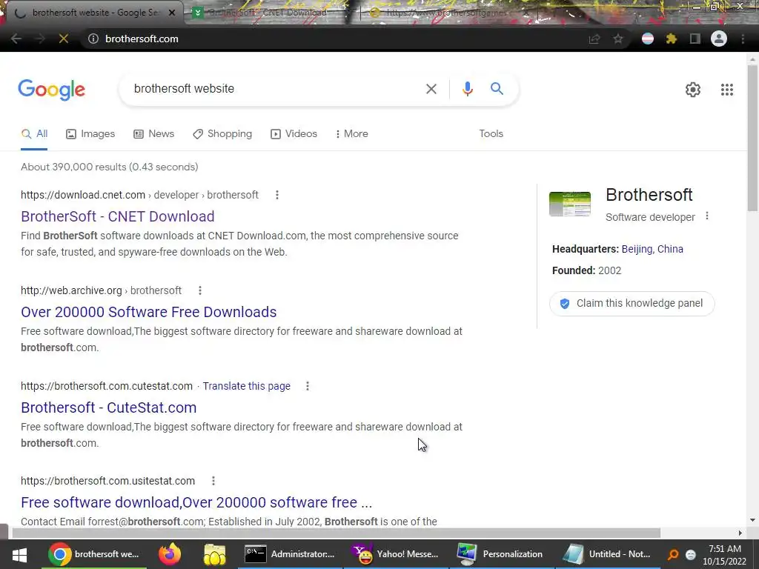Open Free software download,Over 200000 result
Image resolution: width=759 pixels, height=569 pixels.
click(196, 502)
